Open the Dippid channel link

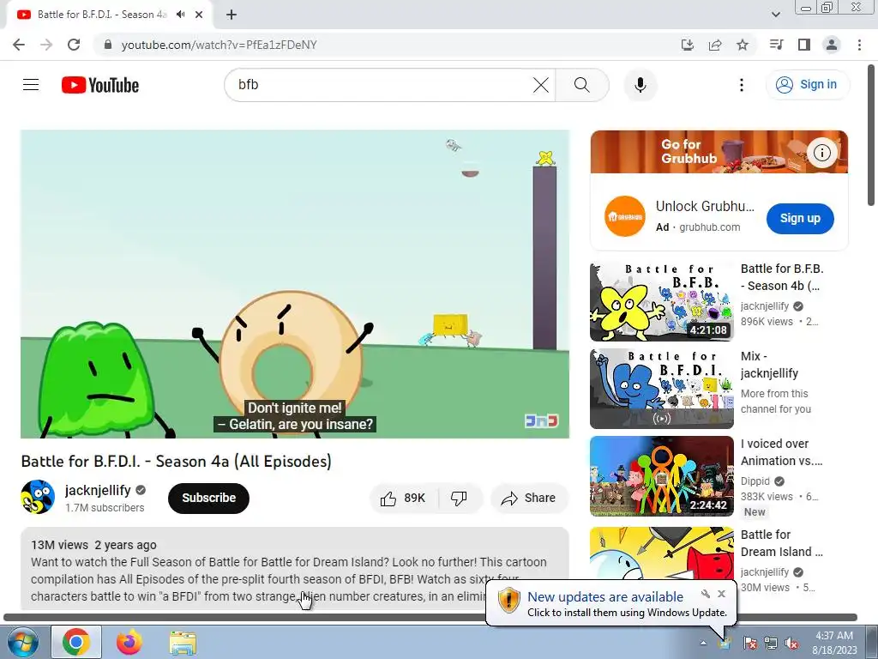coord(755,481)
